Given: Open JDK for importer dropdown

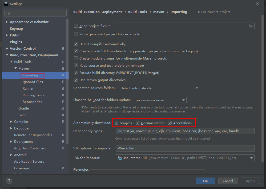Looking at the screenshot, I should [x=185, y=158].
